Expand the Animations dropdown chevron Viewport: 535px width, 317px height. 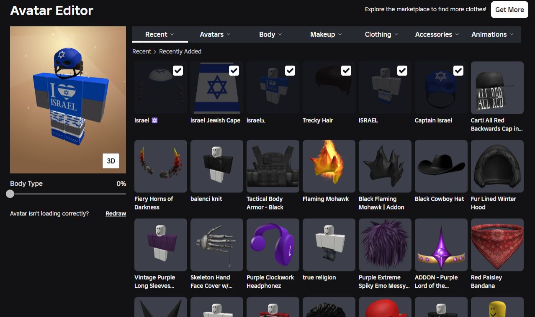tap(512, 34)
